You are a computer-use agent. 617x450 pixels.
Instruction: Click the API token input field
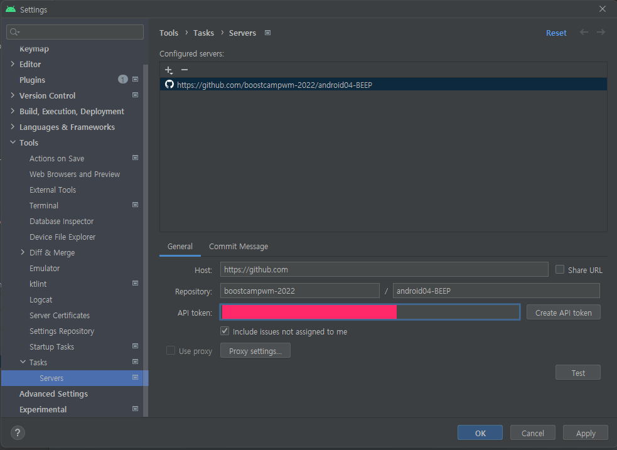tap(370, 313)
